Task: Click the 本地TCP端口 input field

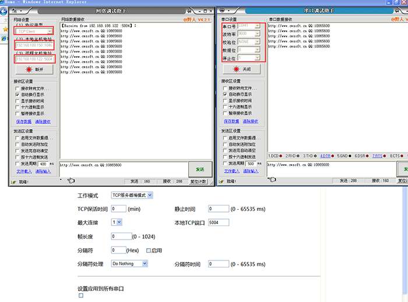Action: point(219,223)
